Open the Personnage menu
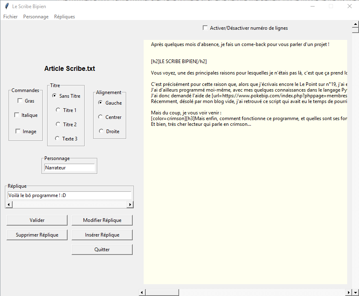 [36, 17]
